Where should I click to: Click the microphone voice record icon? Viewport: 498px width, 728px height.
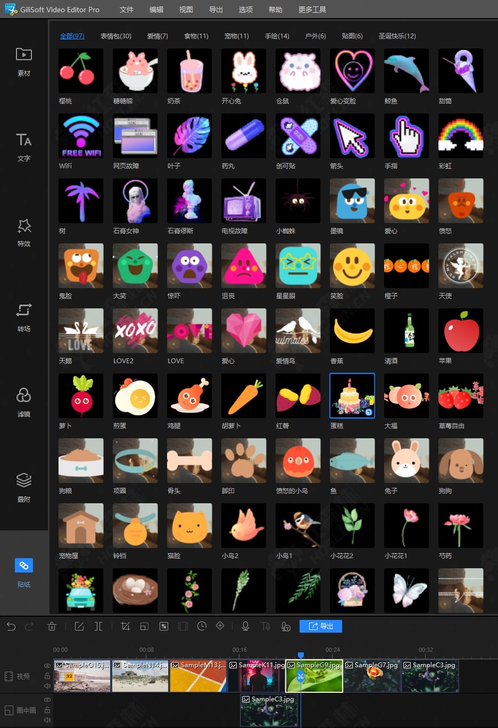(245, 626)
